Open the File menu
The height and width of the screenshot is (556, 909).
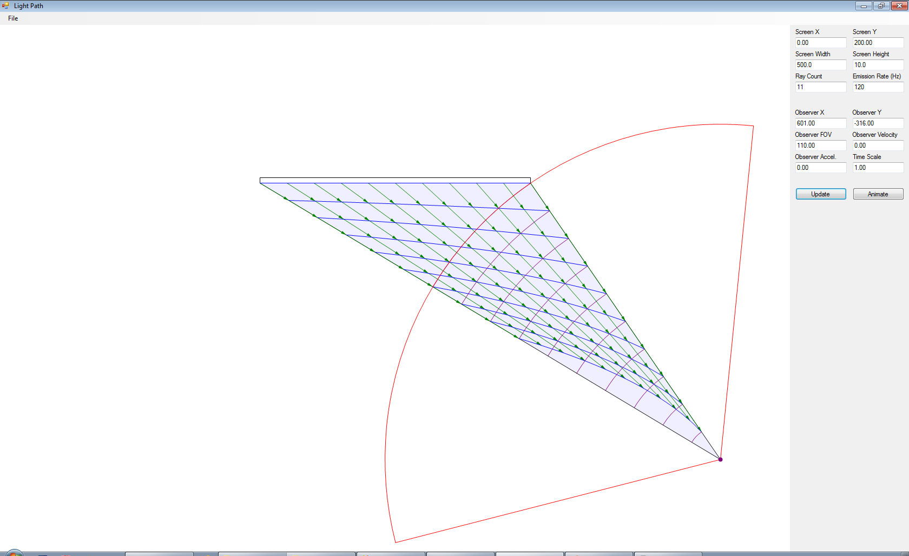[13, 18]
